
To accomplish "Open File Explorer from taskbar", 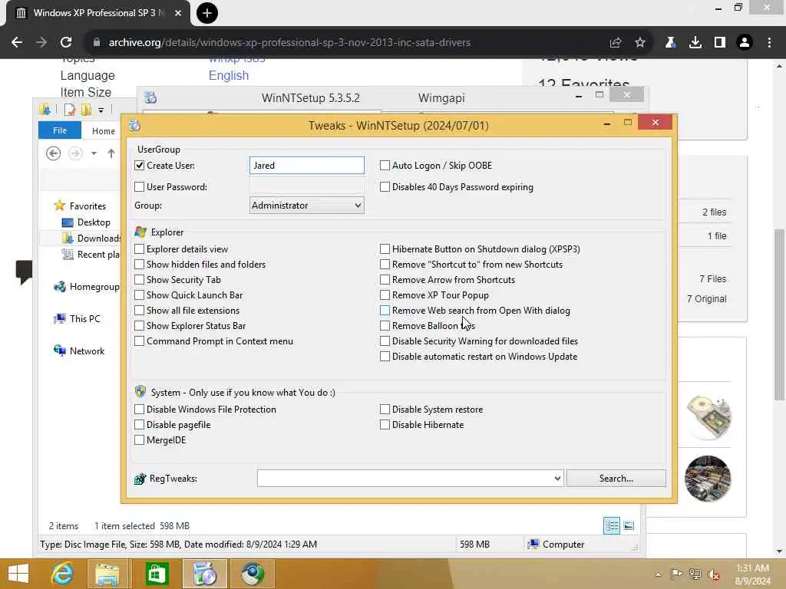I will coord(107,574).
